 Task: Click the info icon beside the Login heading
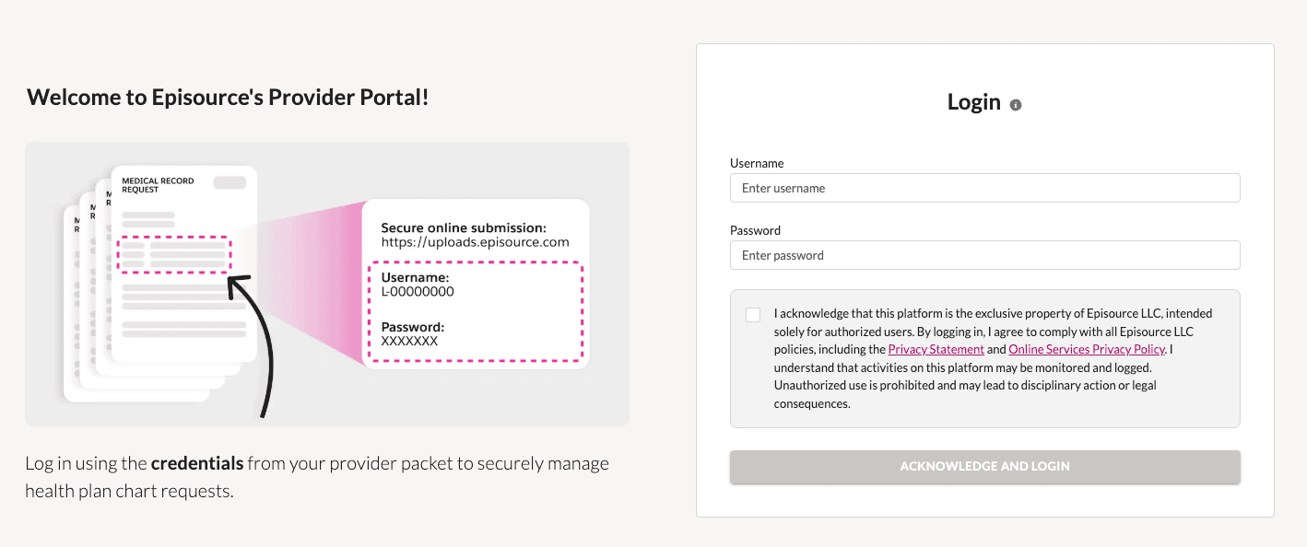(1016, 104)
